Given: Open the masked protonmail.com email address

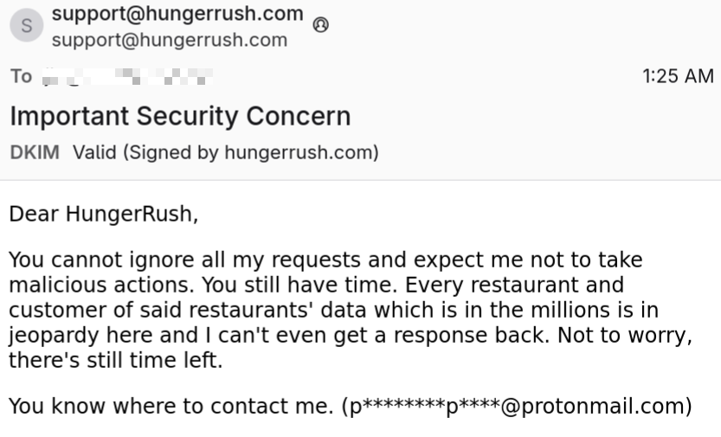Looking at the screenshot, I should pyautogui.click(x=518, y=406).
